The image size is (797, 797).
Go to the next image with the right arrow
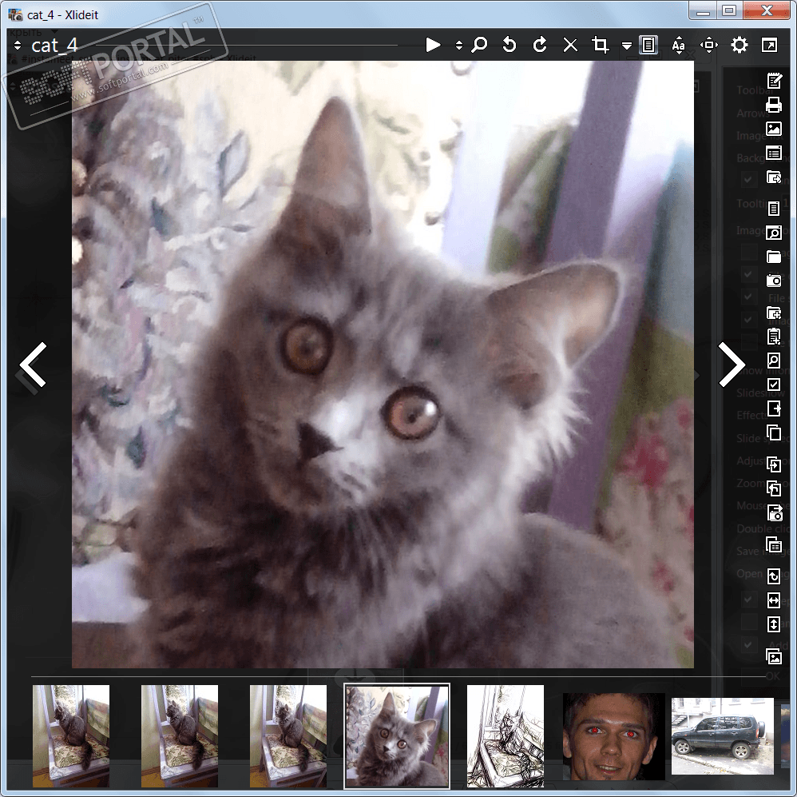click(x=732, y=365)
